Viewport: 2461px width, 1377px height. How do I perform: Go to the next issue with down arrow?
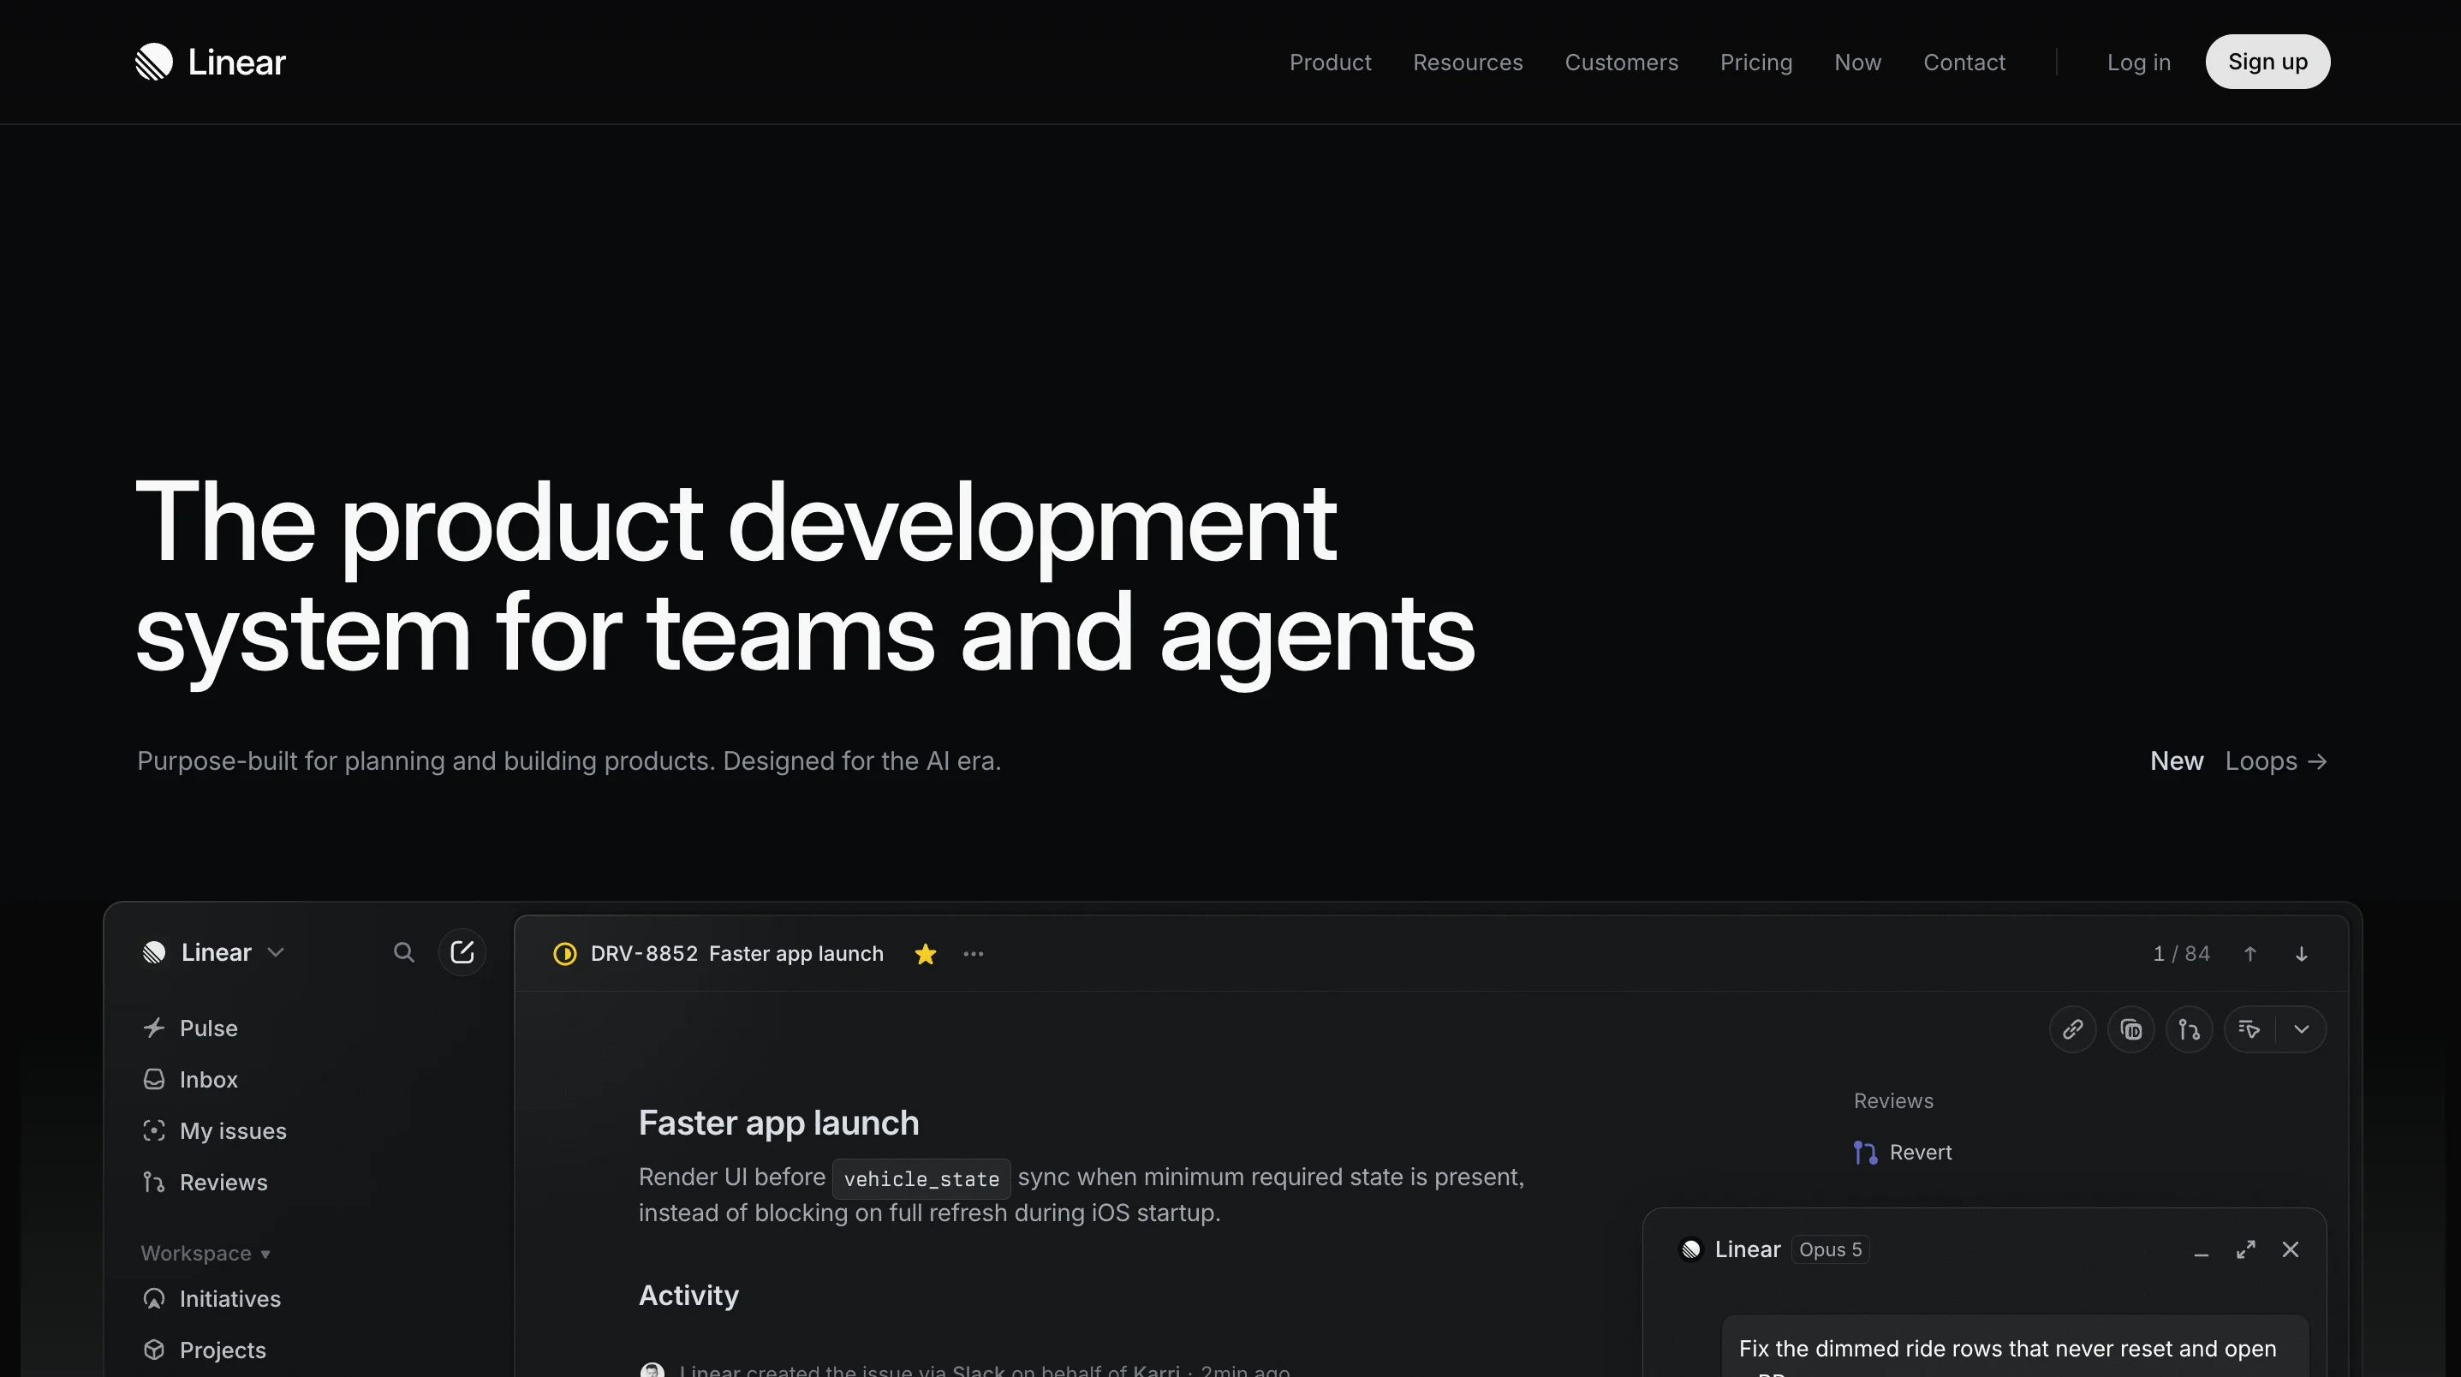tap(2302, 954)
